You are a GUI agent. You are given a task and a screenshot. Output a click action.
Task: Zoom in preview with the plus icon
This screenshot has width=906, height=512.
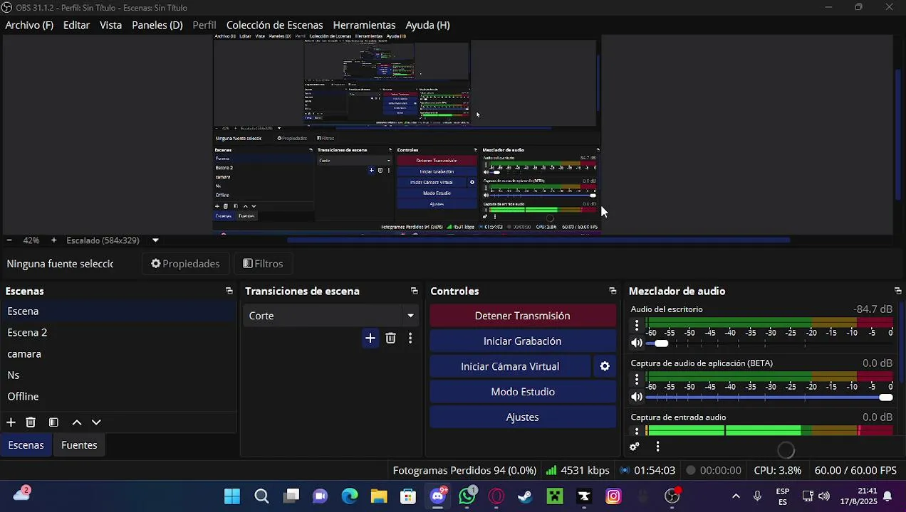pyautogui.click(x=53, y=240)
